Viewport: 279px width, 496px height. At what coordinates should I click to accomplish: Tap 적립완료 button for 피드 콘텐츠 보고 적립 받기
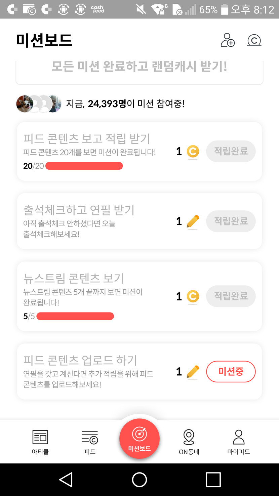pyautogui.click(x=231, y=151)
